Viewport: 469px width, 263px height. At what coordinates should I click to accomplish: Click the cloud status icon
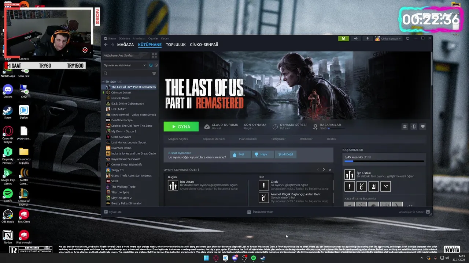[x=207, y=126]
